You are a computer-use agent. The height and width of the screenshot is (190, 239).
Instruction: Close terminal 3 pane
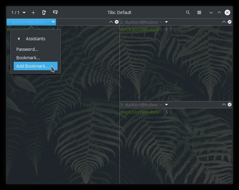tap(229, 105)
